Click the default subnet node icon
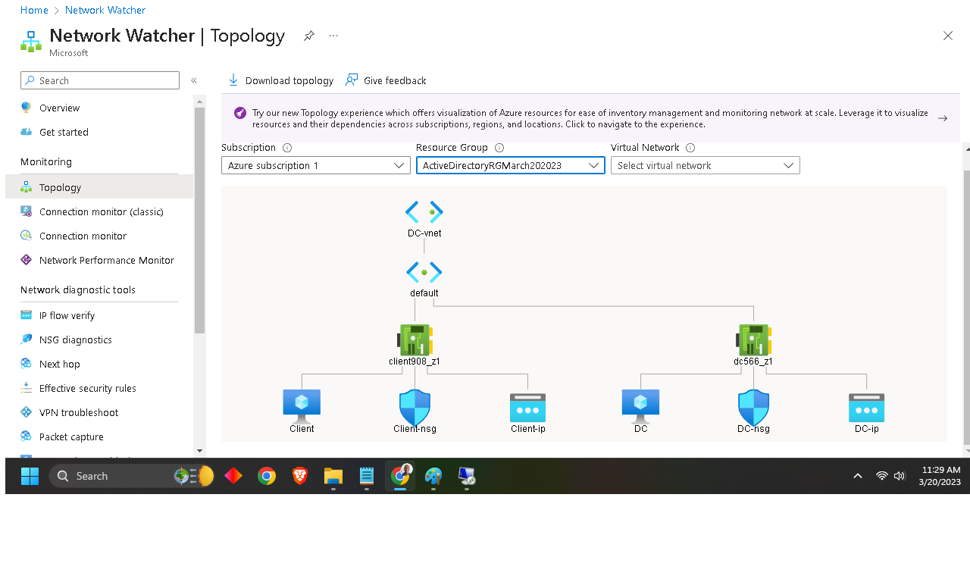Viewport: 970px width, 582px height. (424, 272)
